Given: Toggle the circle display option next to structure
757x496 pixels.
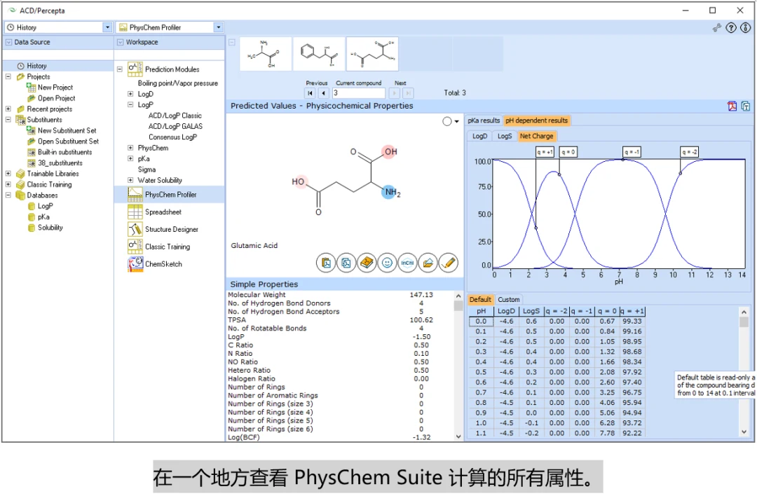Looking at the screenshot, I should click(x=447, y=122).
